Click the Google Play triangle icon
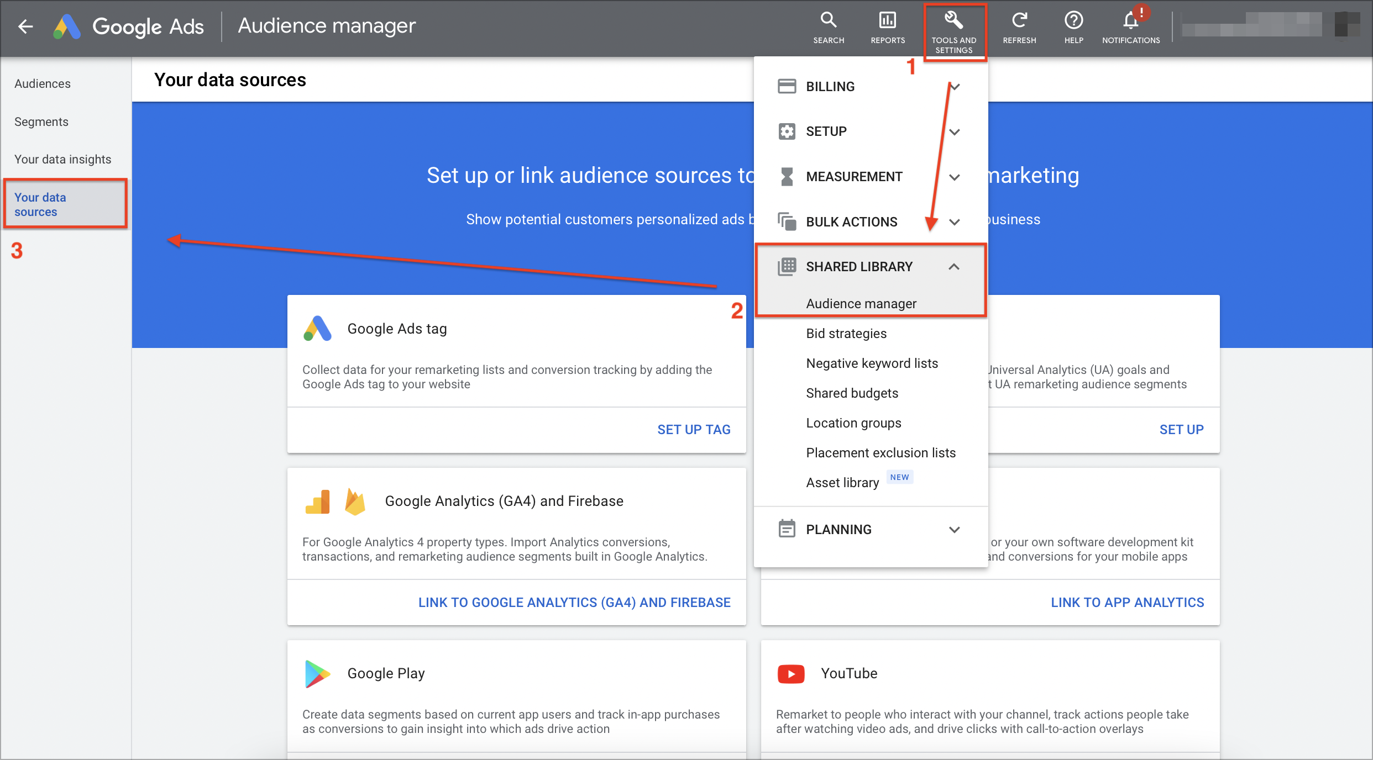 click(x=317, y=673)
